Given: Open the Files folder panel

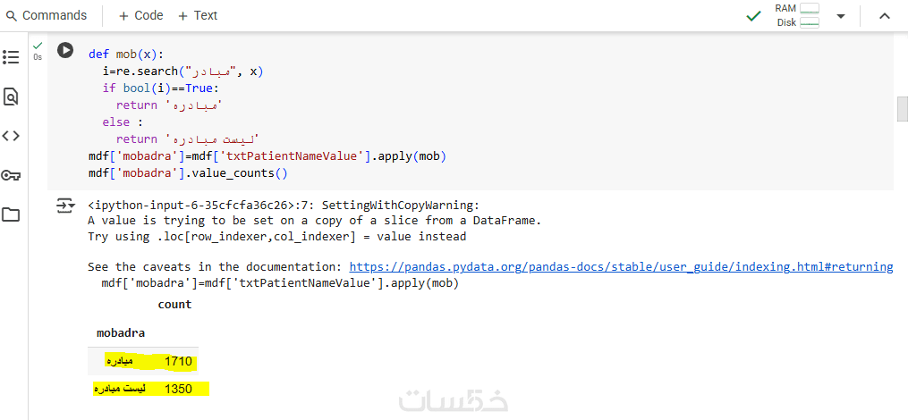Looking at the screenshot, I should [x=11, y=214].
